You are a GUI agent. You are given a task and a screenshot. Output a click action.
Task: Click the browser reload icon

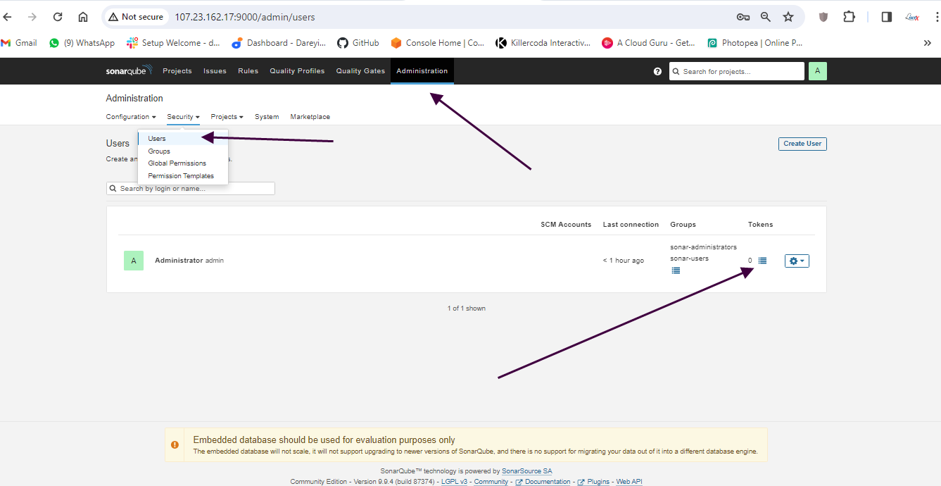[58, 17]
